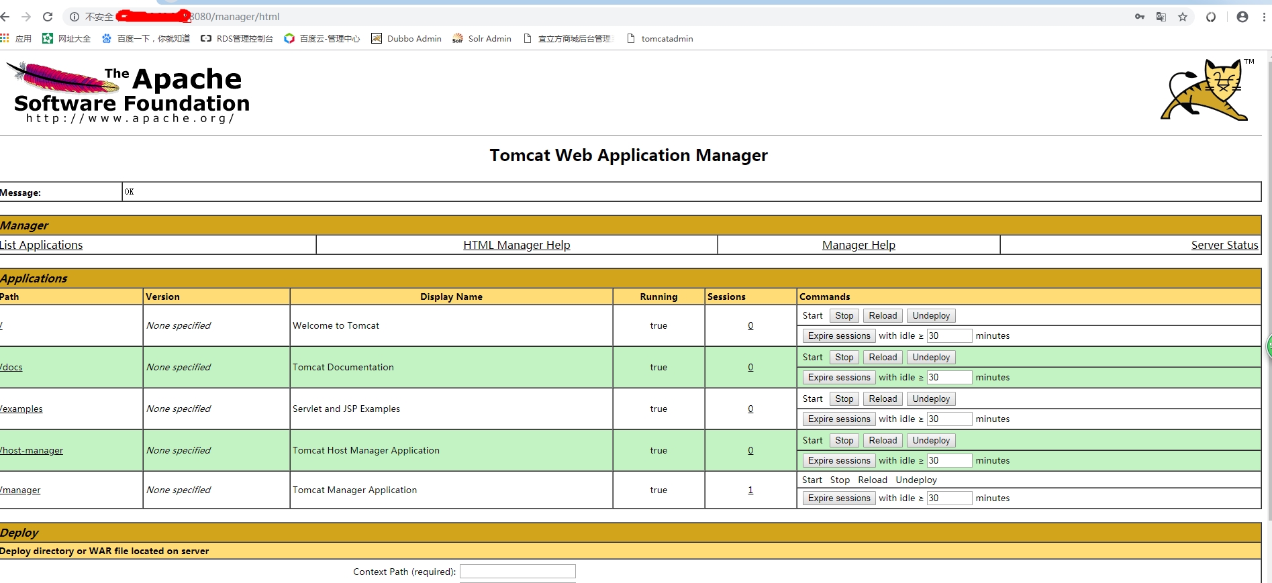Expire sessions for Servlet and JSP Examples
The height and width of the screenshot is (583, 1272).
point(839,419)
